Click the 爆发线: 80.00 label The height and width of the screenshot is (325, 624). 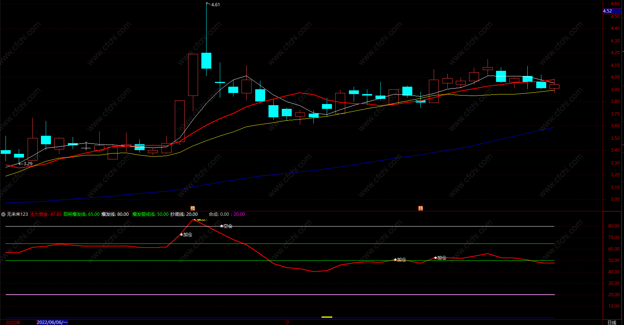pos(115,214)
